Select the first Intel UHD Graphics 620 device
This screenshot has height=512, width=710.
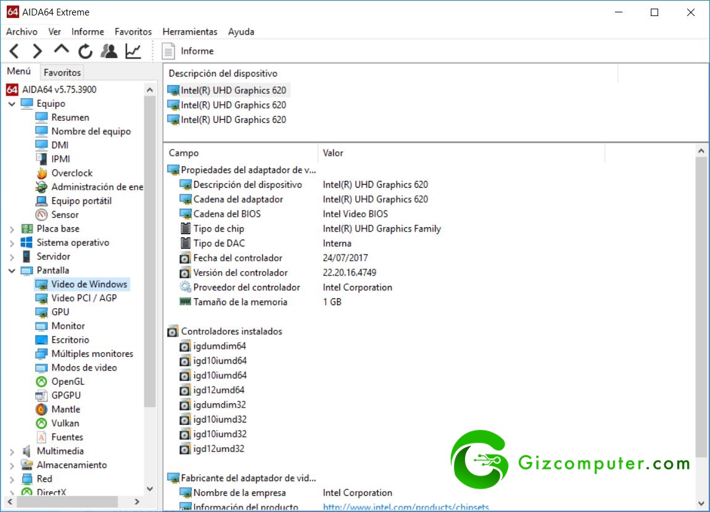228,90
